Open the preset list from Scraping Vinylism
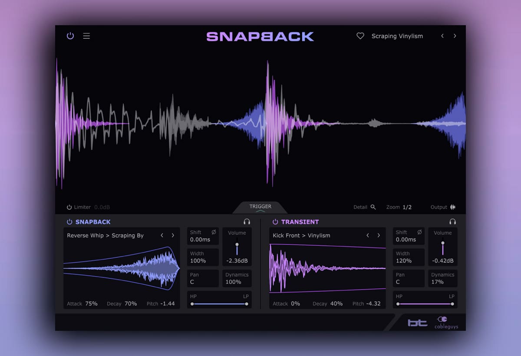 tap(397, 36)
